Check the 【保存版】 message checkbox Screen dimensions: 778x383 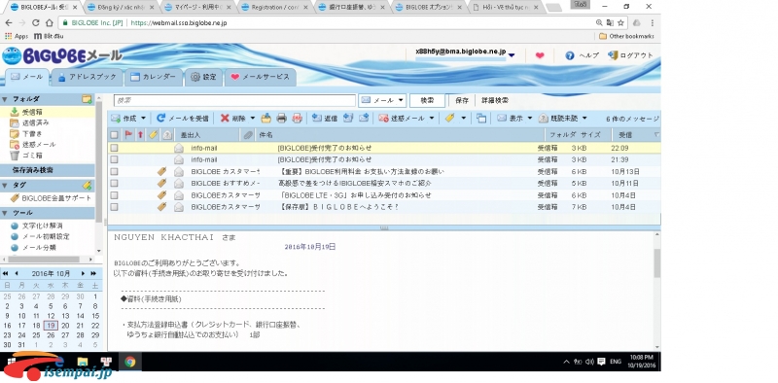point(114,207)
